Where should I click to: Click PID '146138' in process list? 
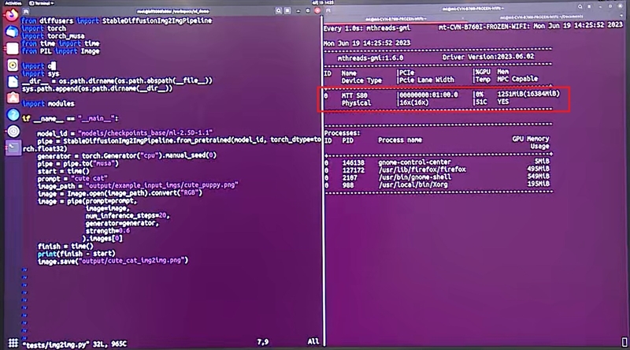point(354,163)
